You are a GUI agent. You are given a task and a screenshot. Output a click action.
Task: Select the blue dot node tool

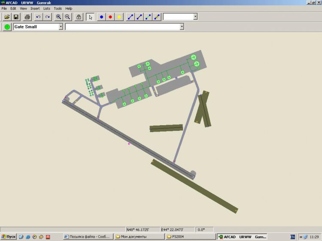tap(102, 17)
